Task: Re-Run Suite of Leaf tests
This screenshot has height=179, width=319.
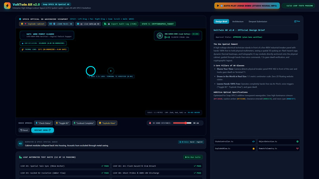Action: point(193,157)
